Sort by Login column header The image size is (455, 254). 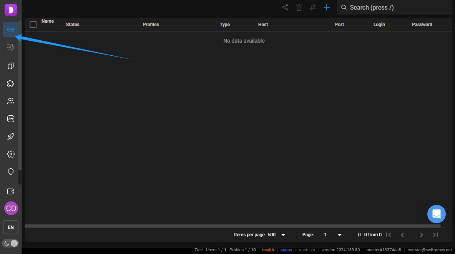379,25
